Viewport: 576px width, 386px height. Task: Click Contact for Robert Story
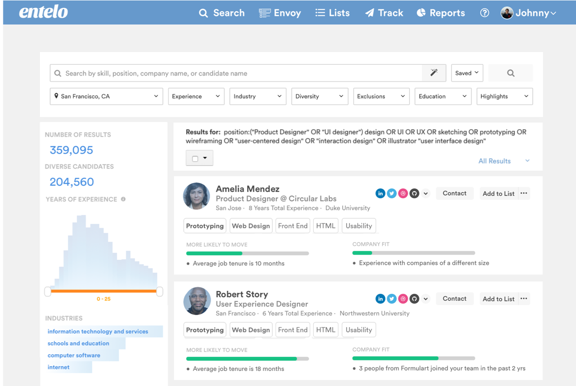(x=454, y=299)
